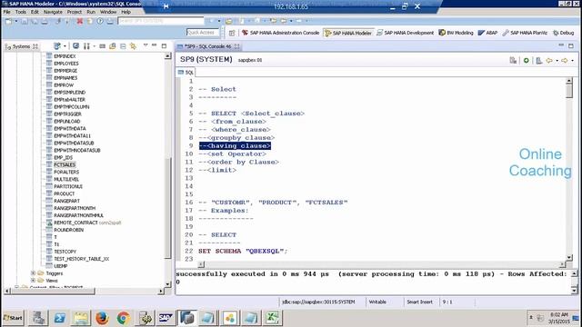582x327 pixels.
Task: Select the SAP HANA Modeler perspective
Action: [x=348, y=33]
